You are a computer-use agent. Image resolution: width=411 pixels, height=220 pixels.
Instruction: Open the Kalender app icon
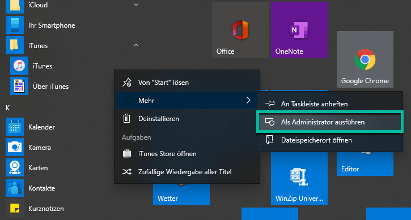point(15,127)
